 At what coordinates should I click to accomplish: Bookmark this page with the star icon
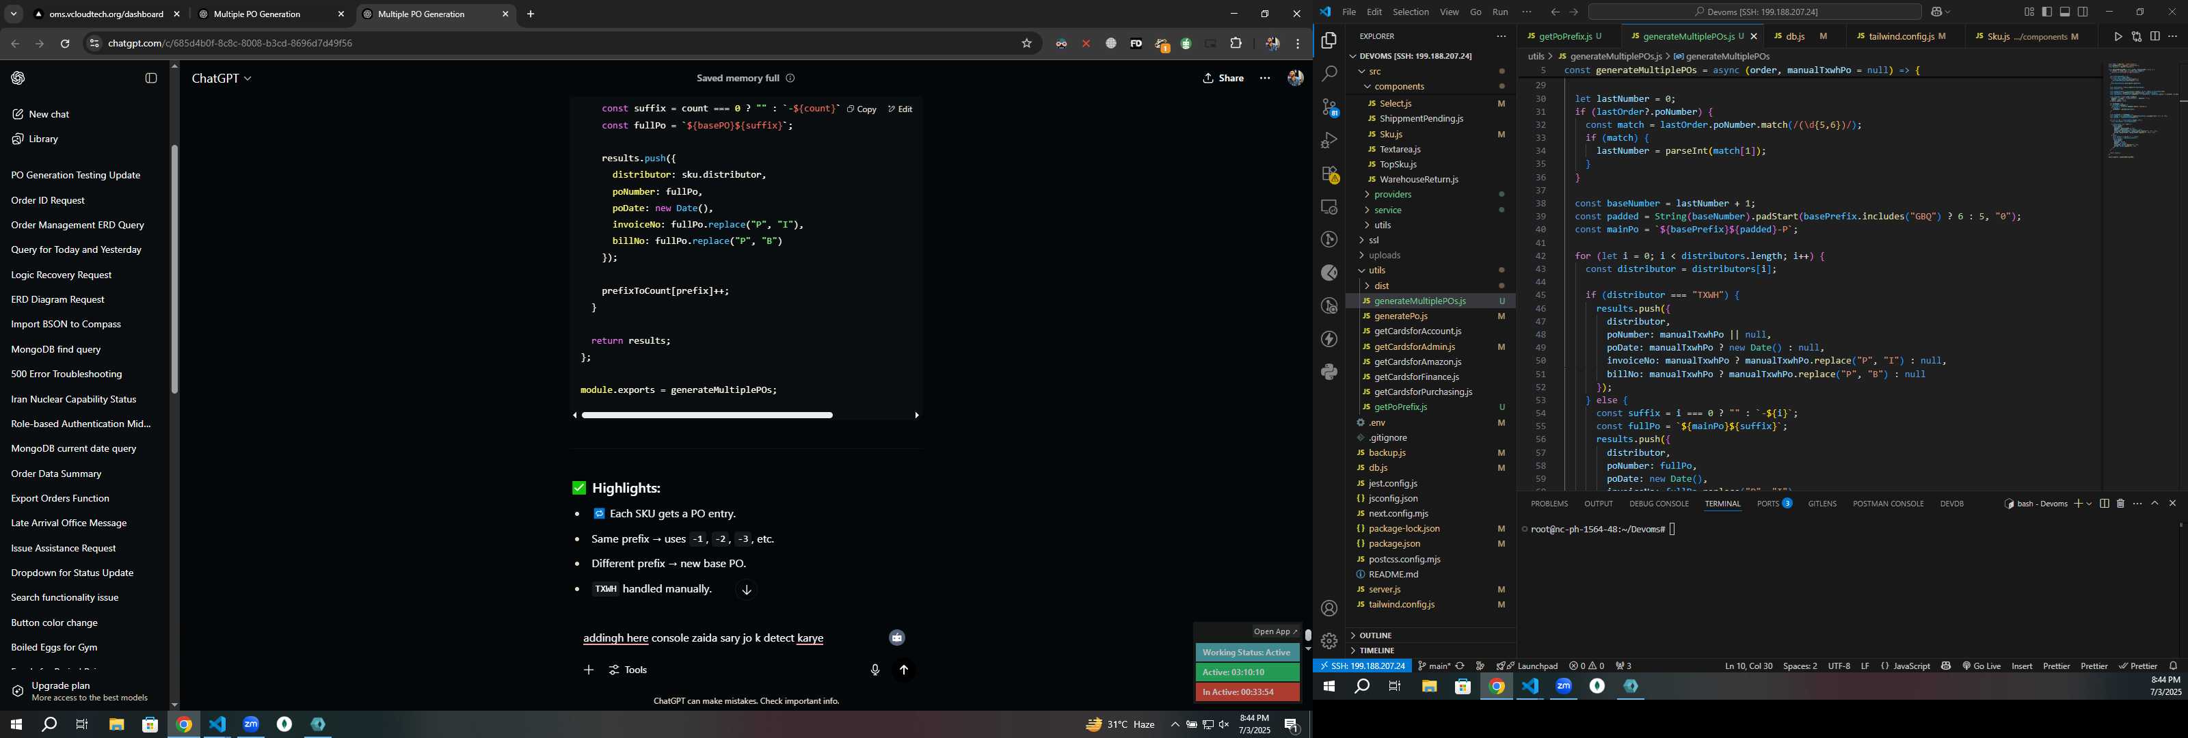1026,43
